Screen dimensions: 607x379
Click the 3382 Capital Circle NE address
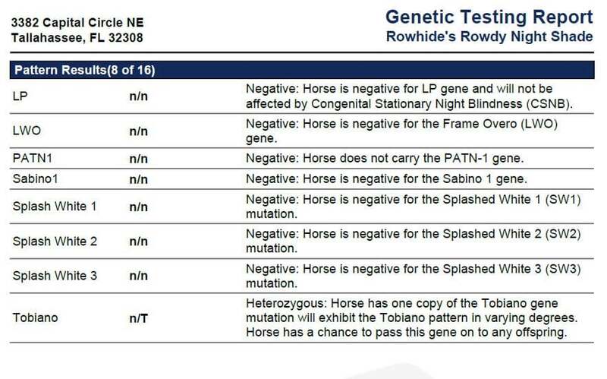pyautogui.click(x=77, y=23)
